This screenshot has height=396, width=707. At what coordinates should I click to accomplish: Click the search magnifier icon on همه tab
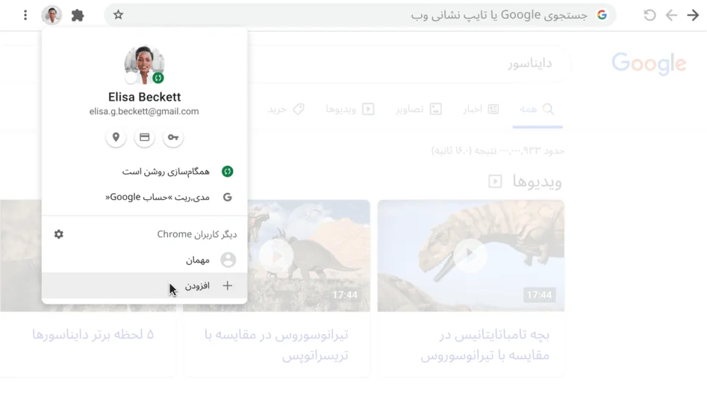(548, 109)
